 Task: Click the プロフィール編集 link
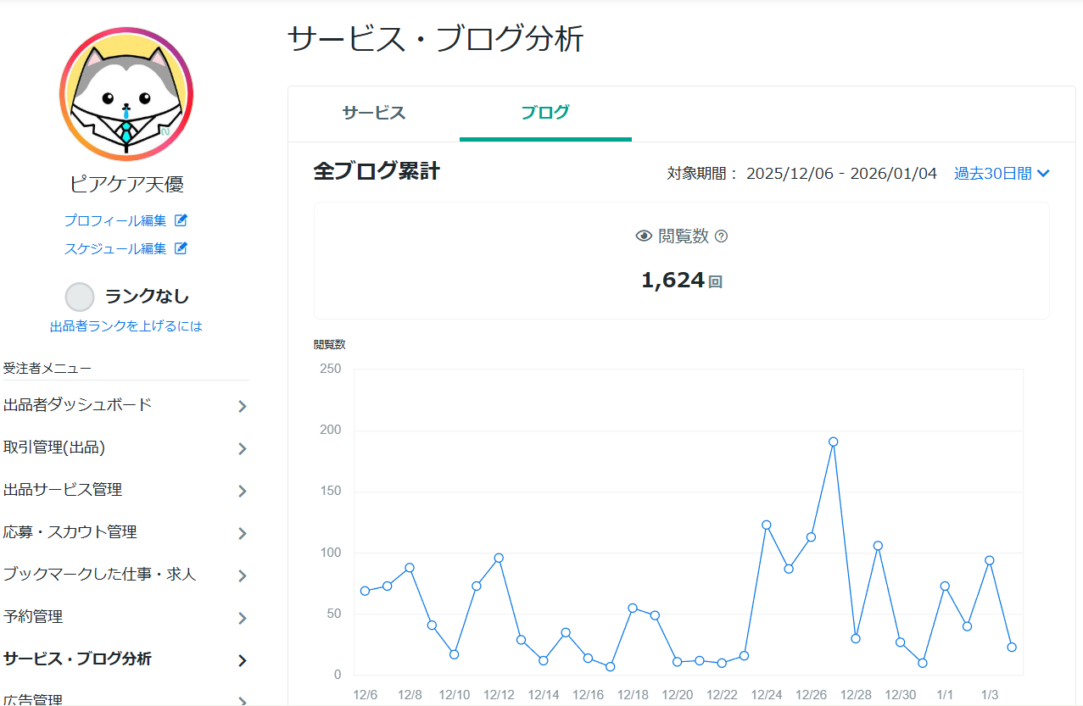point(117,220)
